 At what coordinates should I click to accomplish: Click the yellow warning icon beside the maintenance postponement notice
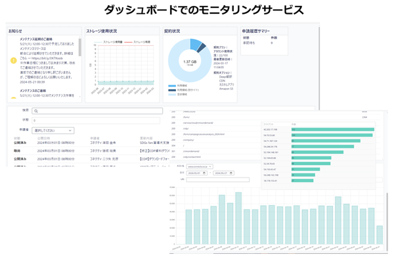click(14, 60)
